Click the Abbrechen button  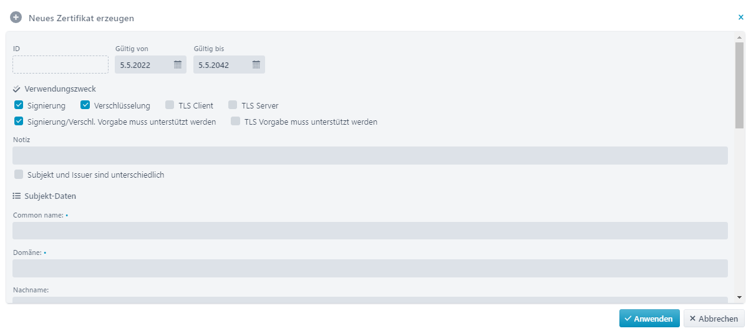714,319
